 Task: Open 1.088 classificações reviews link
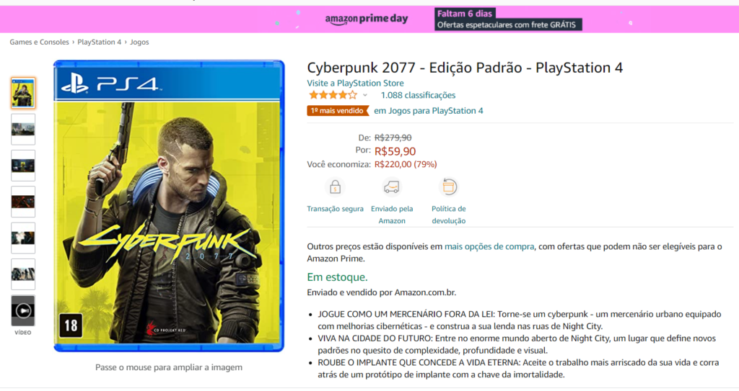coord(418,96)
